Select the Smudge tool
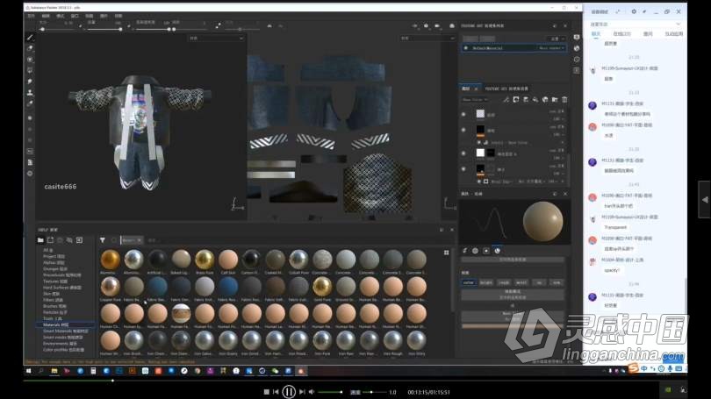This screenshot has width=711, height=399. coord(30,82)
